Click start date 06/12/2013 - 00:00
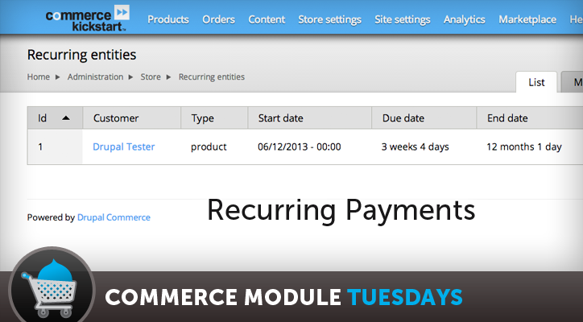Viewport: 583px width, 322px height. (300, 147)
